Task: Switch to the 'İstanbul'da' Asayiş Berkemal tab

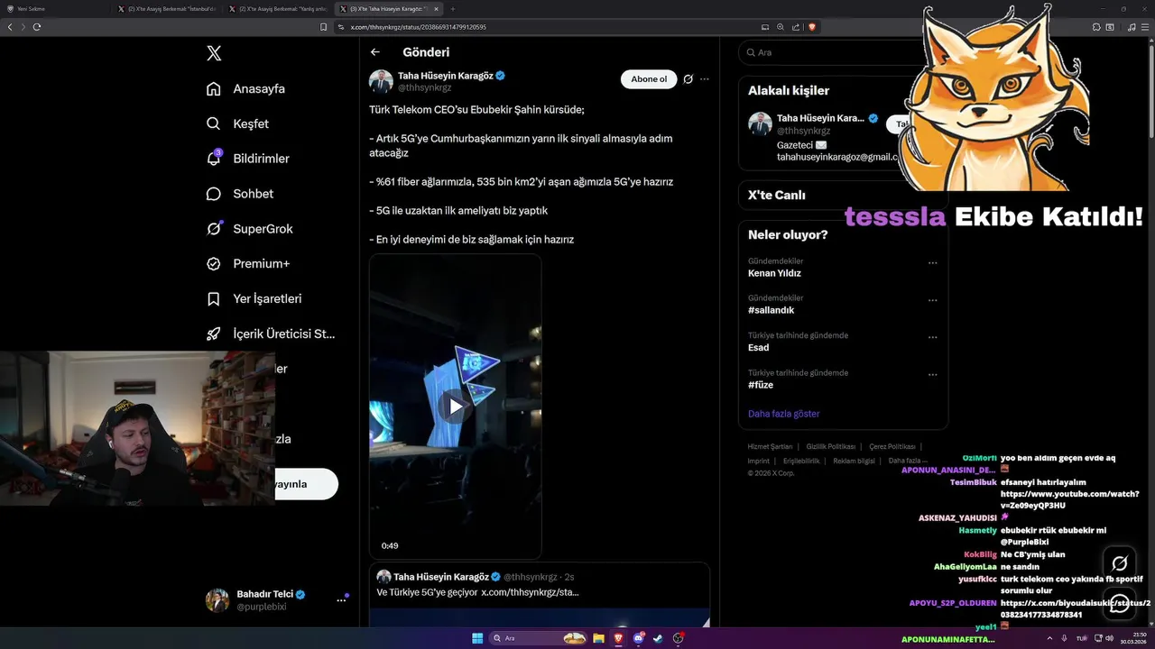Action: 166,9
